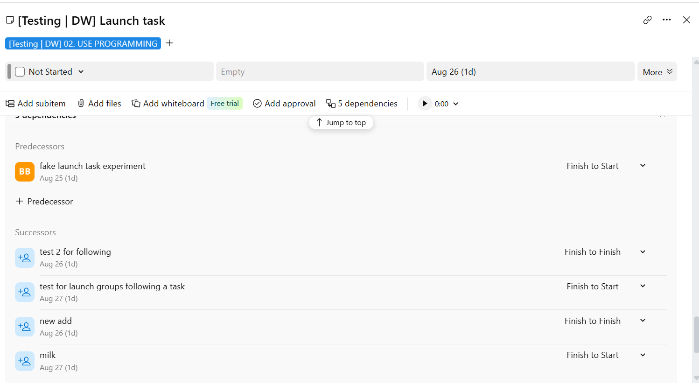The height and width of the screenshot is (385, 699).
Task: Open the new add task
Action: tap(56, 321)
